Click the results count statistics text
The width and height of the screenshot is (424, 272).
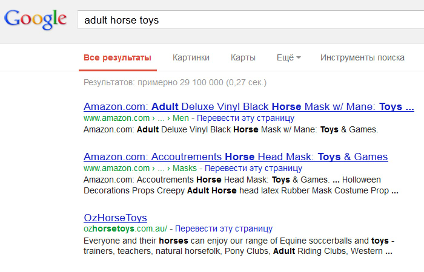(x=175, y=82)
